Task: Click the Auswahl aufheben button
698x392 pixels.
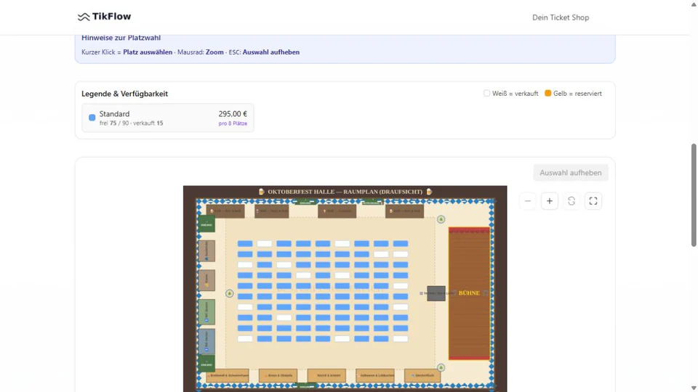Action: tap(570, 173)
